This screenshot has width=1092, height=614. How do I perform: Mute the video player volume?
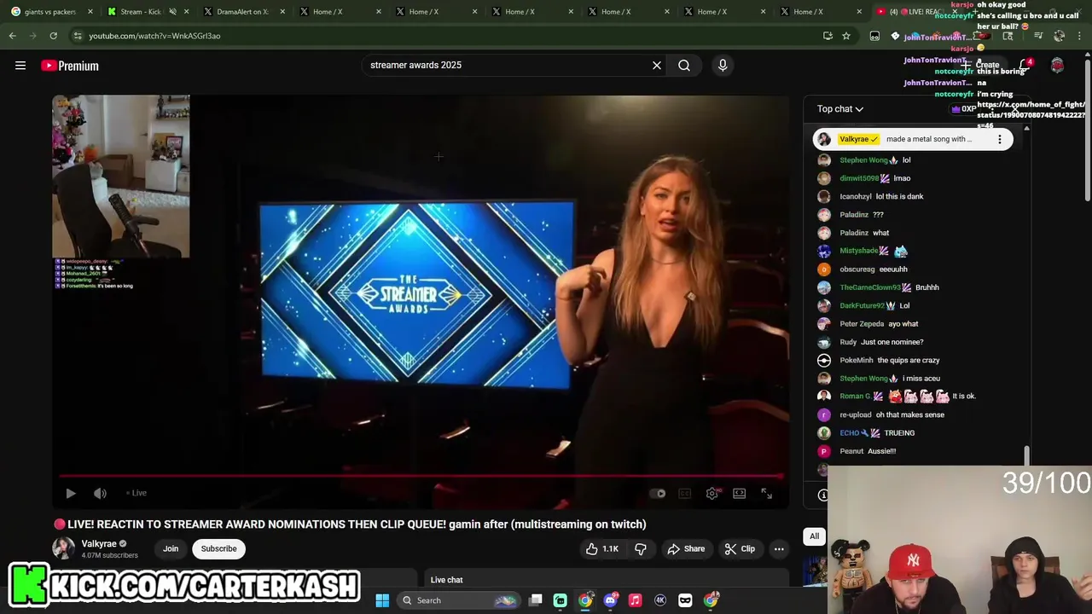point(100,493)
